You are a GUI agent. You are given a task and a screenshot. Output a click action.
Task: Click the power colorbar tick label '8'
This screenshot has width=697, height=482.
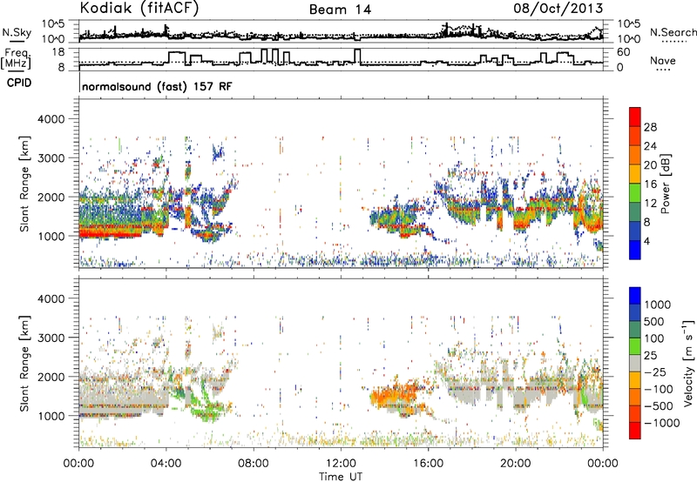[x=646, y=223]
